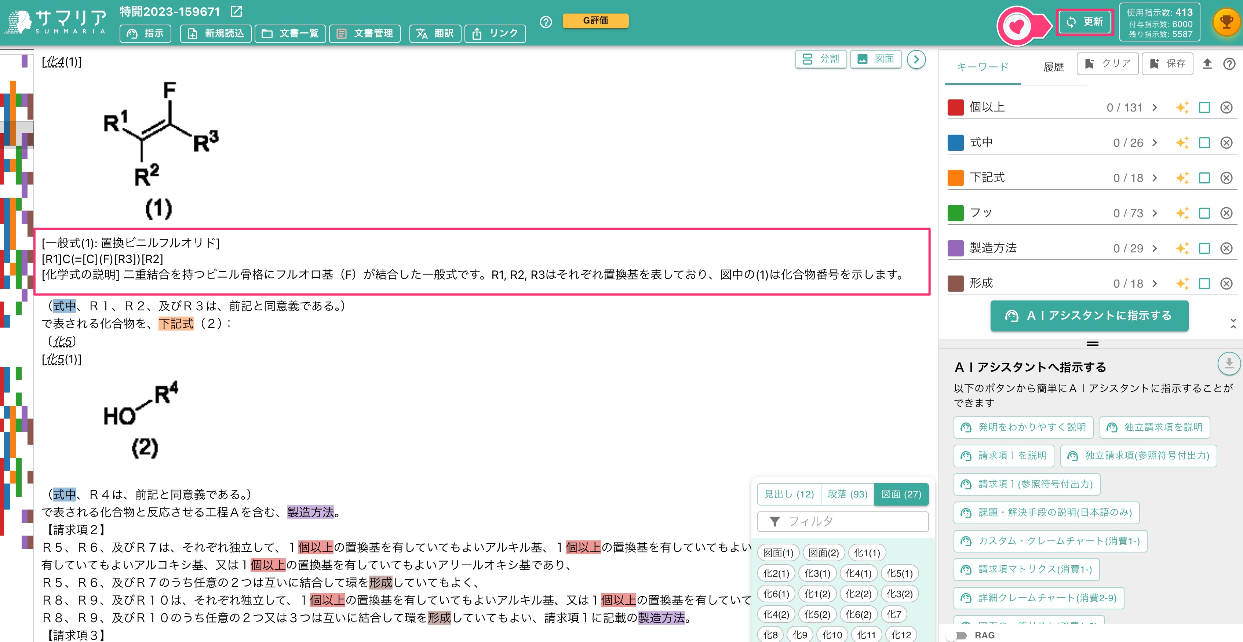The height and width of the screenshot is (642, 1243).
Task: Click 発明をわかりやすく説明 button
Action: 1023,427
